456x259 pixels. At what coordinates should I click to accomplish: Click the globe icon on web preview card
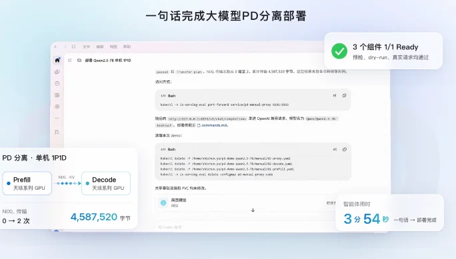click(x=163, y=202)
